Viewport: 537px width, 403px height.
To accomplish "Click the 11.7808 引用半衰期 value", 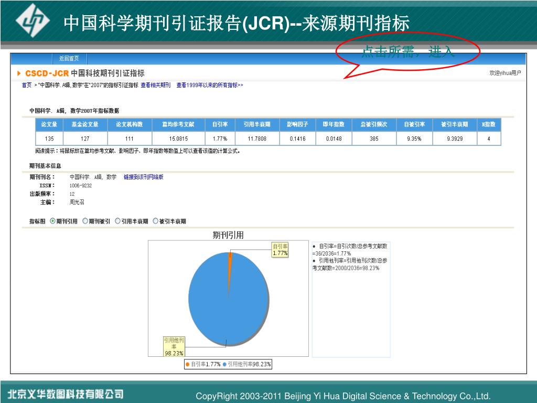I will [257, 139].
